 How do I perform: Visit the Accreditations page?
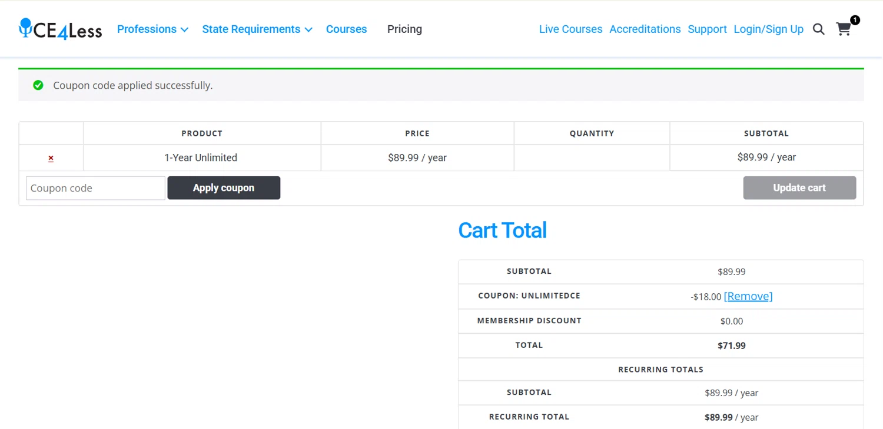645,29
